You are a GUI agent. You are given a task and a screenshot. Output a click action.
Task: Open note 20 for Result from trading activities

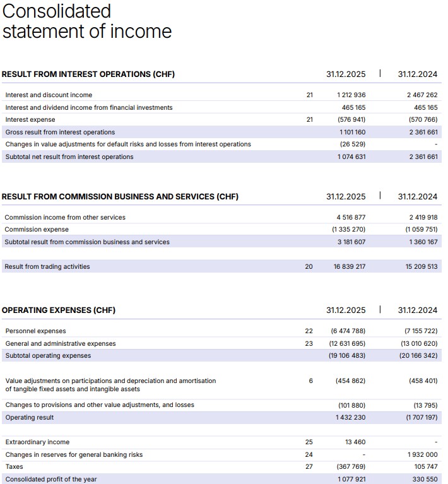pyautogui.click(x=309, y=266)
